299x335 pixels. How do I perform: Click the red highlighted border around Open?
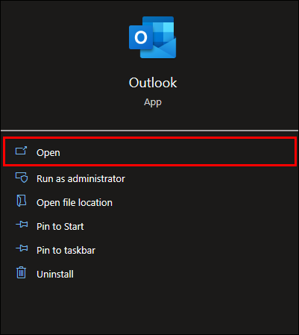(x=150, y=138)
